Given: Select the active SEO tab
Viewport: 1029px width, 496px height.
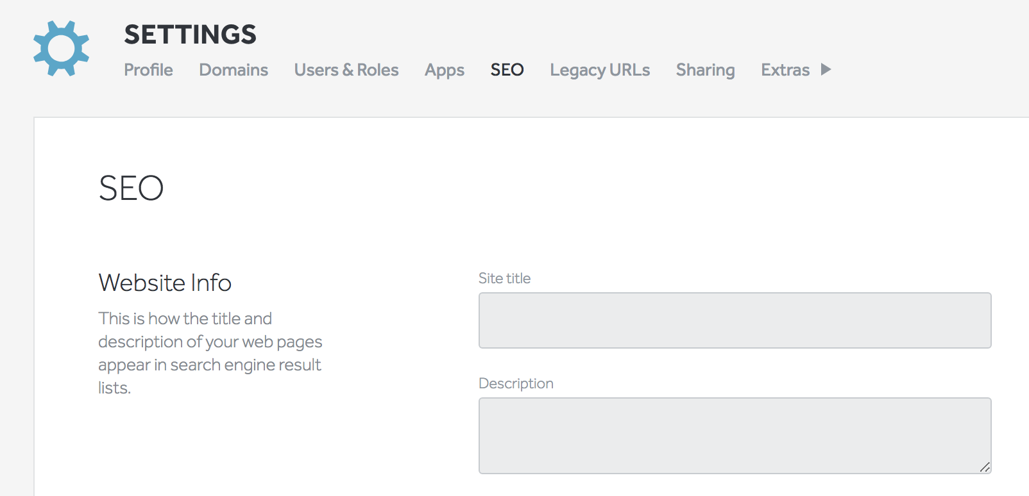Looking at the screenshot, I should tap(507, 70).
